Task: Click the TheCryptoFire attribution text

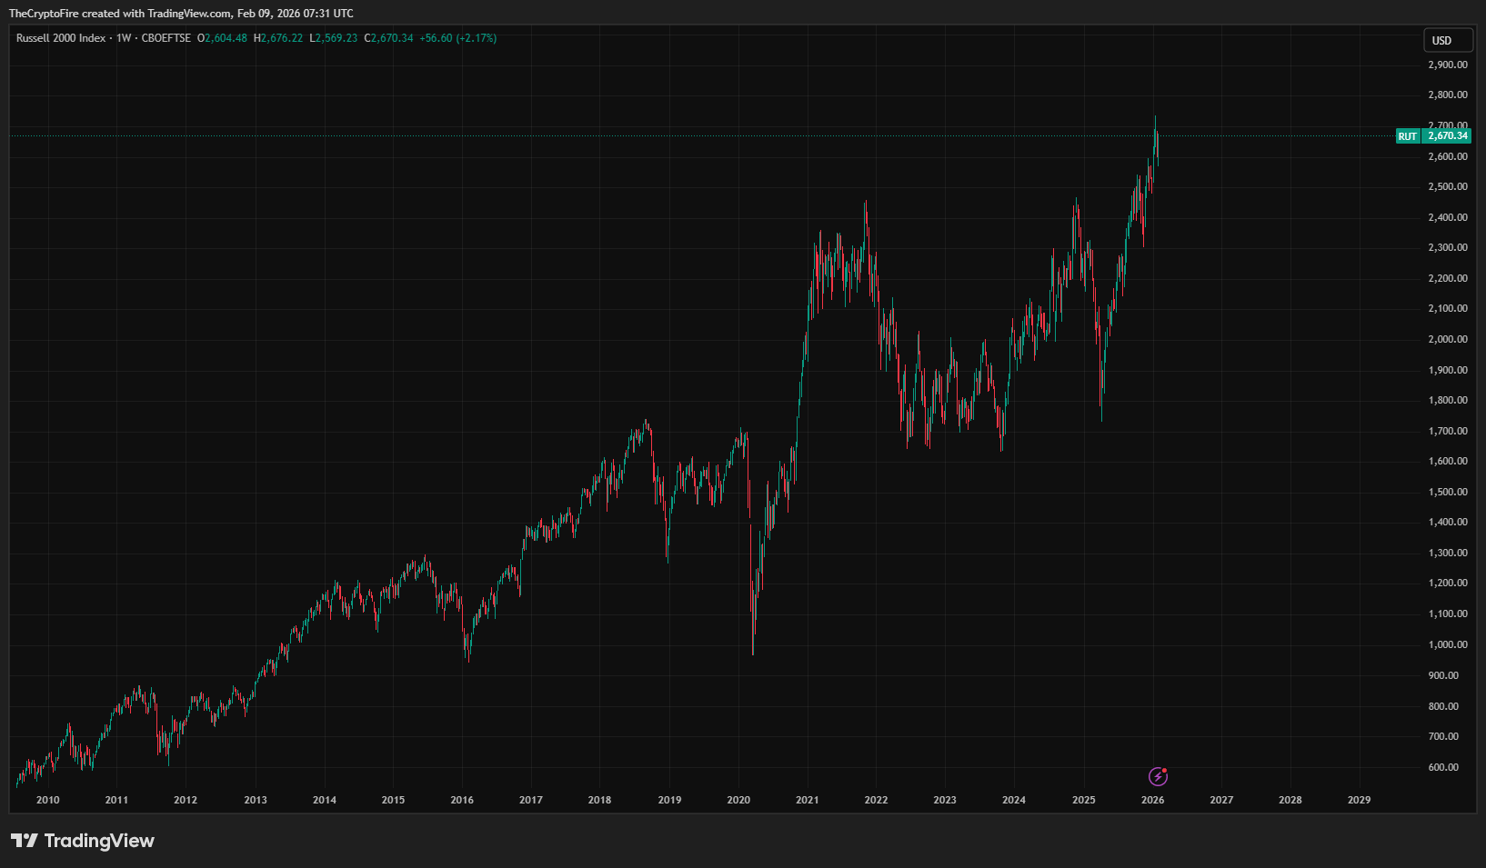Action: 44,13
